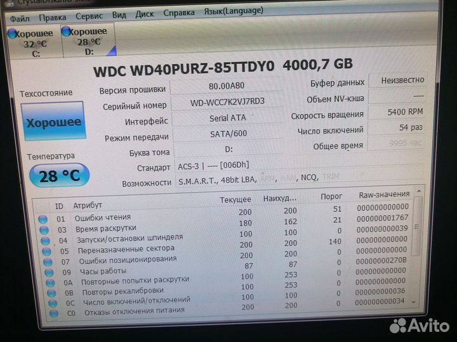Click the blue status orb for disk D:
Image resolution: width=457 pixels, height=342 pixels.
point(66,31)
